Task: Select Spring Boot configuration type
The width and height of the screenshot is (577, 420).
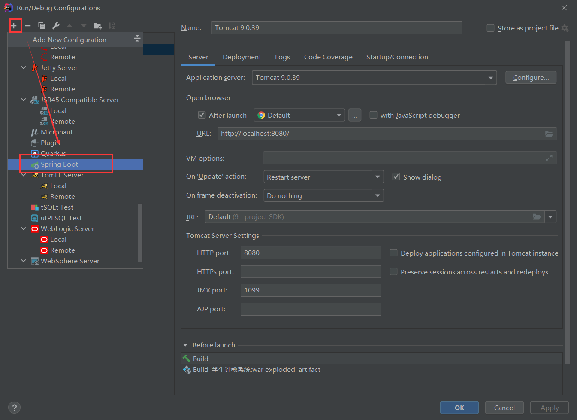Action: click(x=75, y=164)
